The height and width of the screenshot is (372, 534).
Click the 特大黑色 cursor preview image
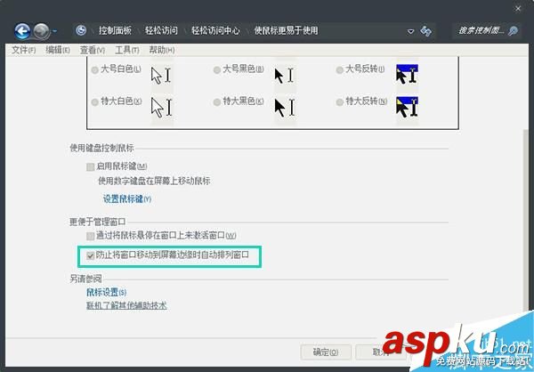pyautogui.click(x=285, y=108)
